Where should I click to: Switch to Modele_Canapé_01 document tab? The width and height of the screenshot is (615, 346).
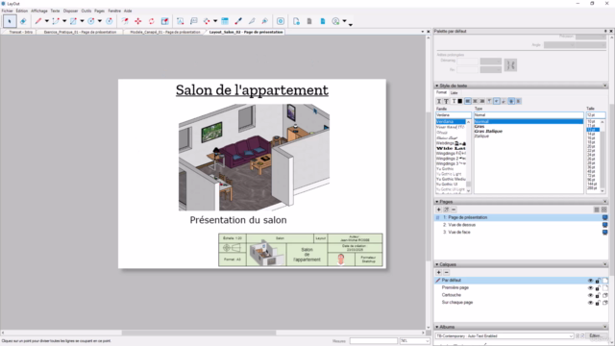164,32
